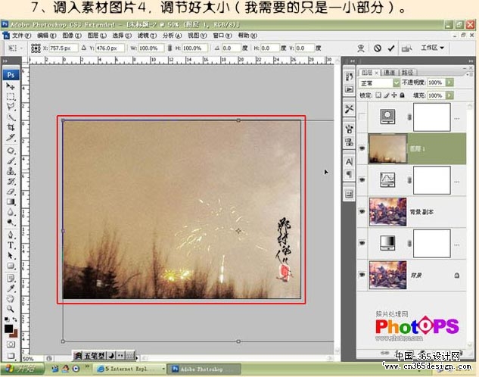Viewport: 479px width, 377px height.
Task: Select the Hand tool
Action: tap(11, 299)
